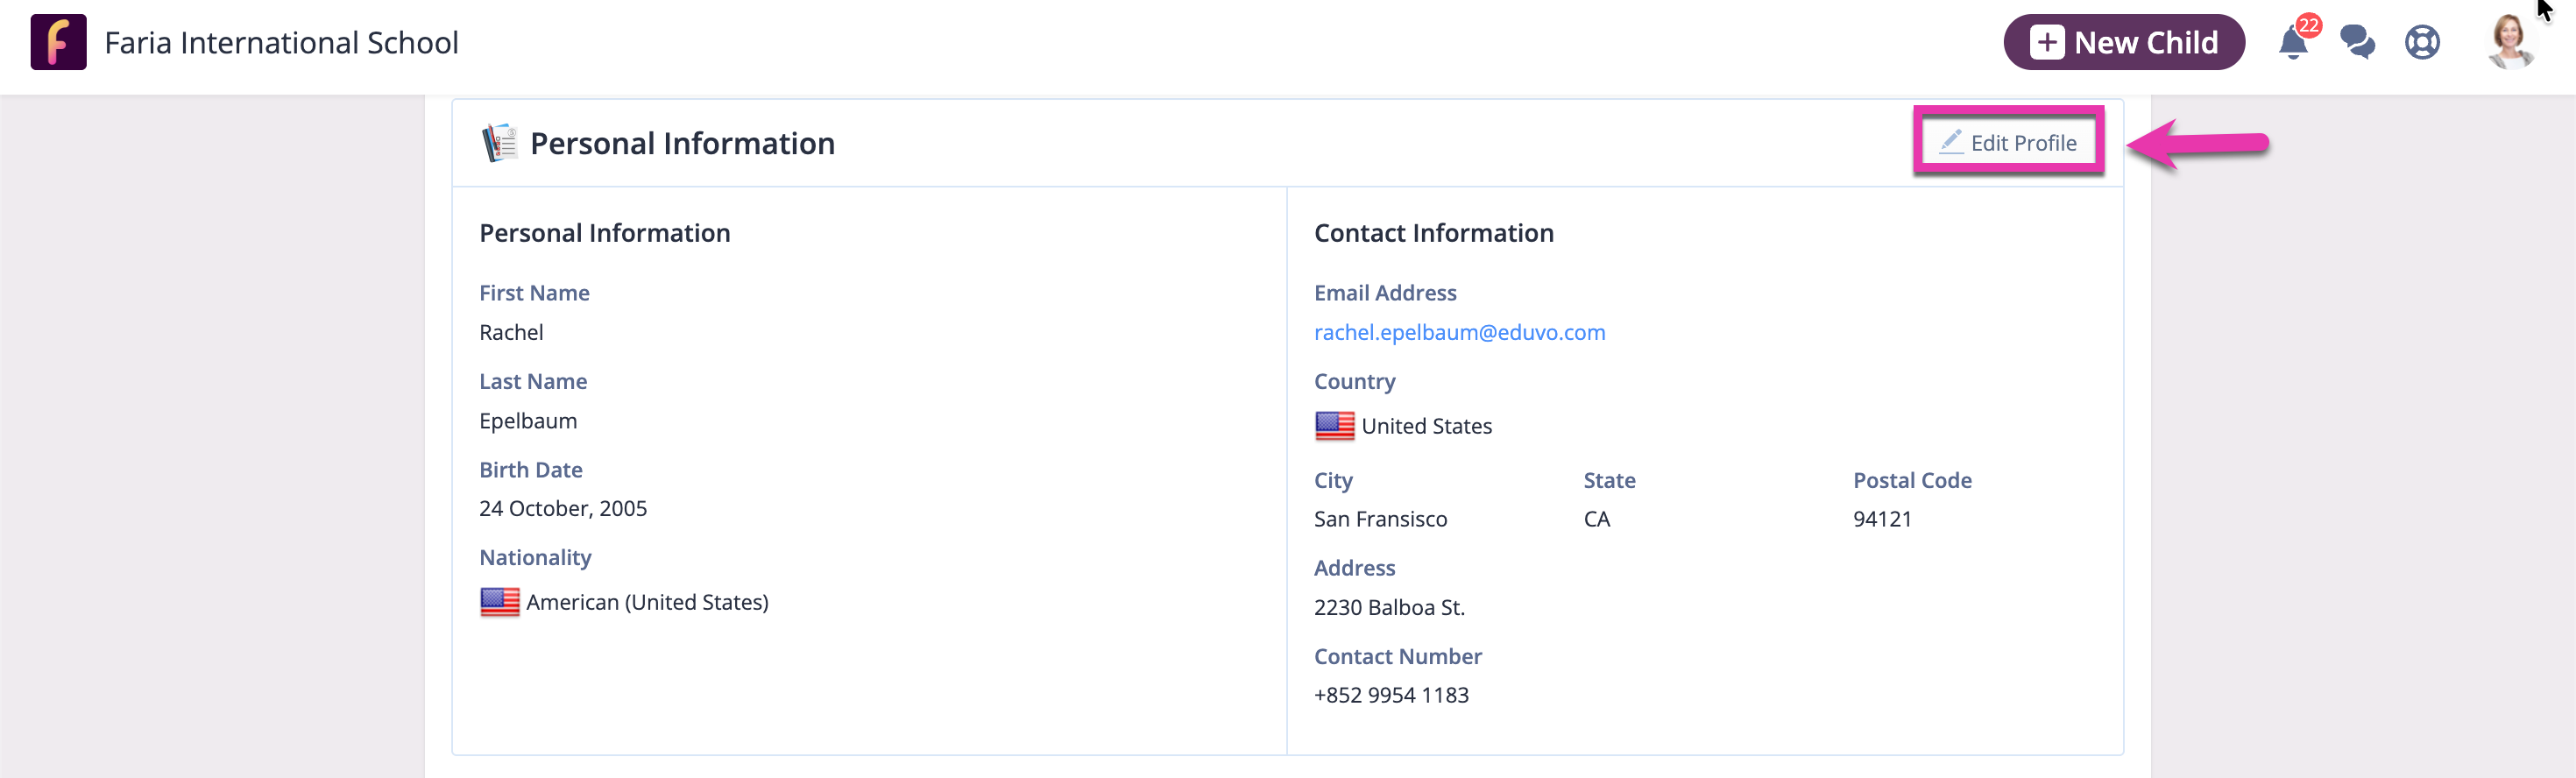This screenshot has height=778, width=2576.
Task: Click Faria International School title
Action: [281, 42]
